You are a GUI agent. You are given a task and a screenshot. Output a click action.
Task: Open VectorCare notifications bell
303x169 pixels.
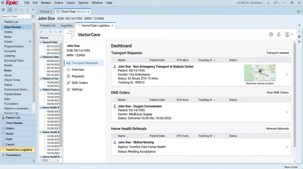click(x=279, y=34)
